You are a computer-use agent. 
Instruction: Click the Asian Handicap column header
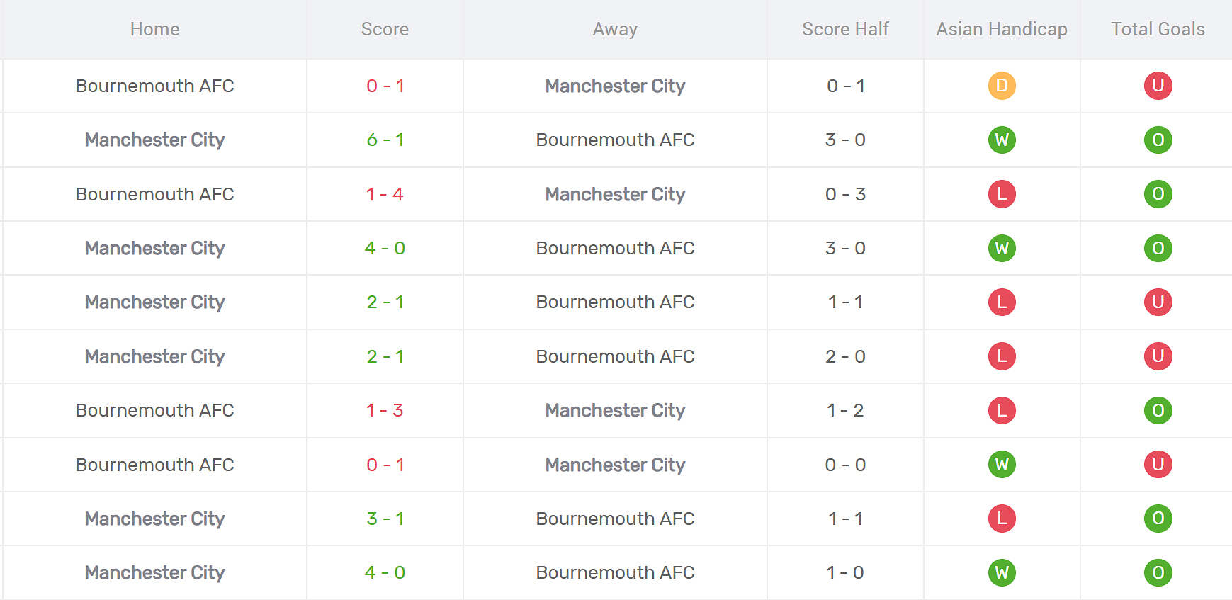(x=1001, y=29)
